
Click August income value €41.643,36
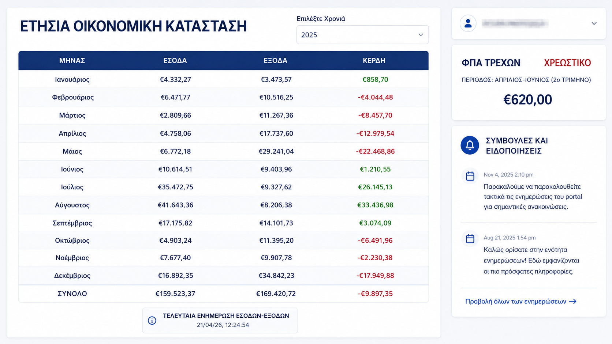(x=175, y=205)
